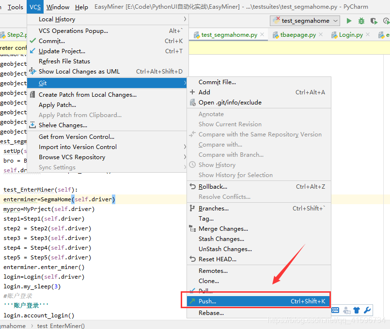
Task: Click the Open .git/info/exclude file icon
Action: click(193, 102)
